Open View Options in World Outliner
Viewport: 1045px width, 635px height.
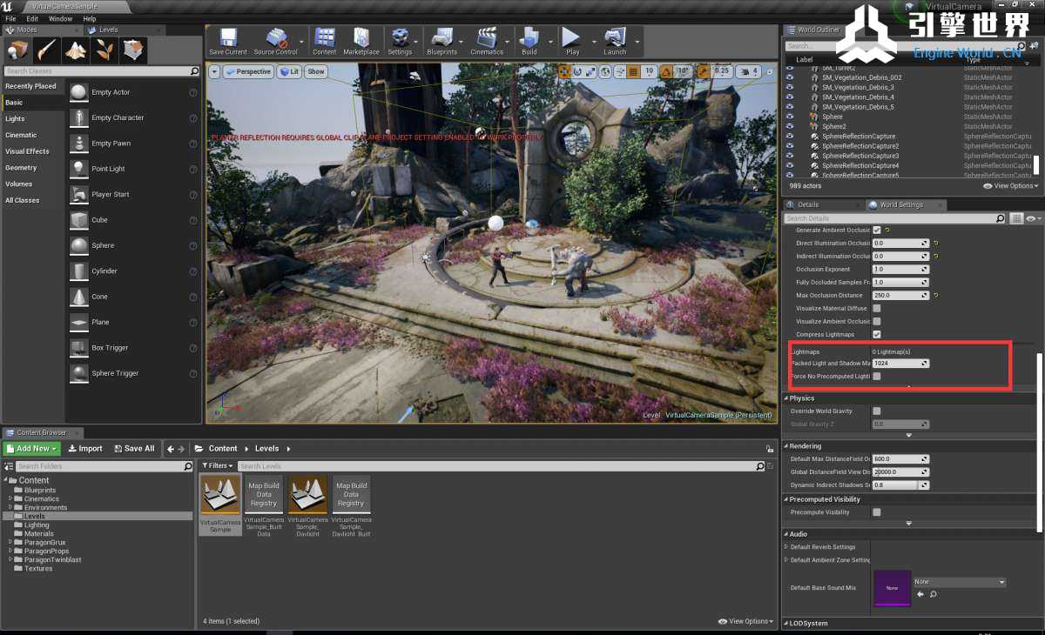click(1011, 186)
